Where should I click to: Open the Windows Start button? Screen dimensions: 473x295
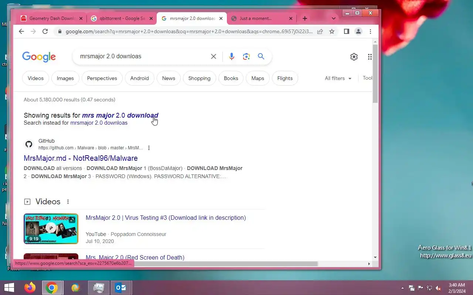coord(9,288)
